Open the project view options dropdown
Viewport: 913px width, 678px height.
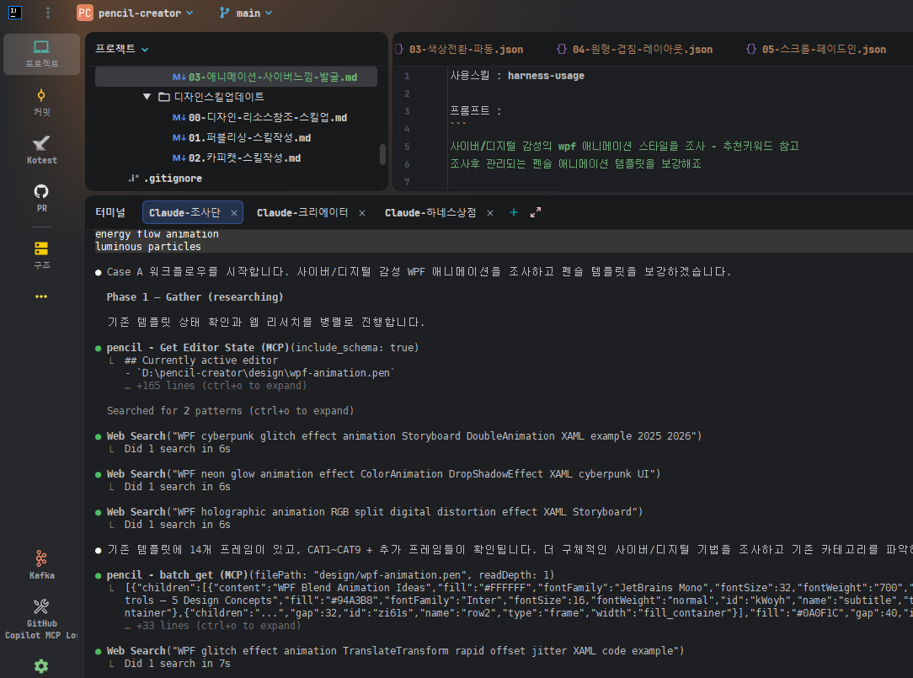[x=145, y=49]
